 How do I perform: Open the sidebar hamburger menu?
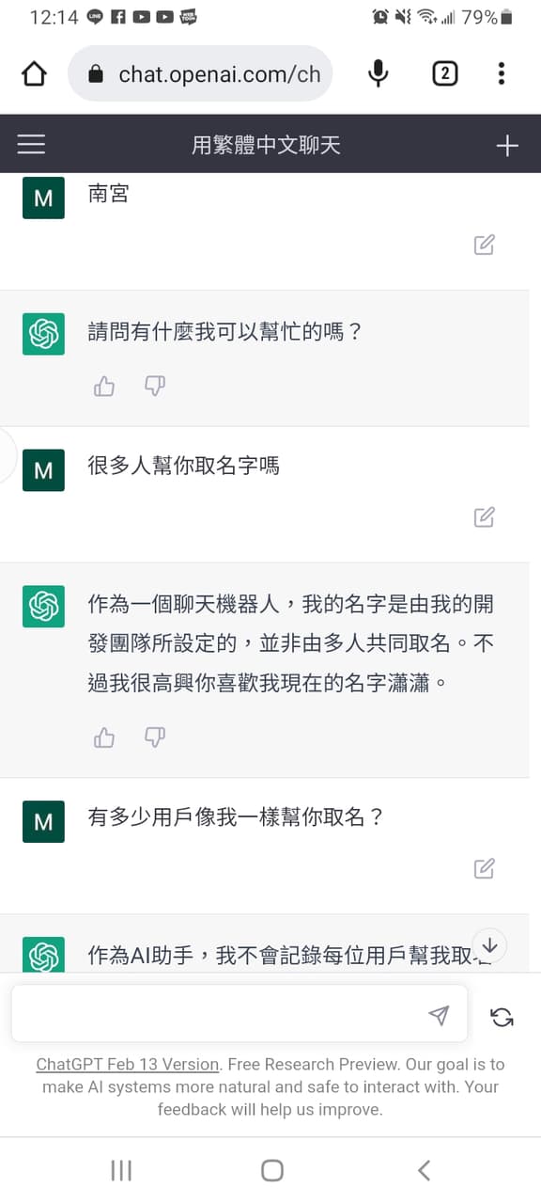(x=31, y=144)
